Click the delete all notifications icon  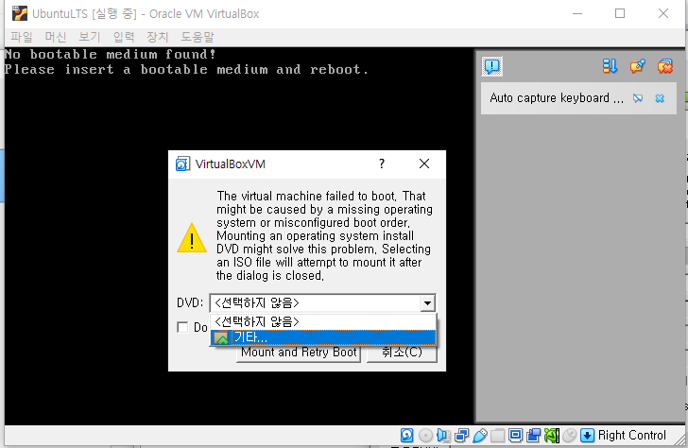tap(665, 66)
